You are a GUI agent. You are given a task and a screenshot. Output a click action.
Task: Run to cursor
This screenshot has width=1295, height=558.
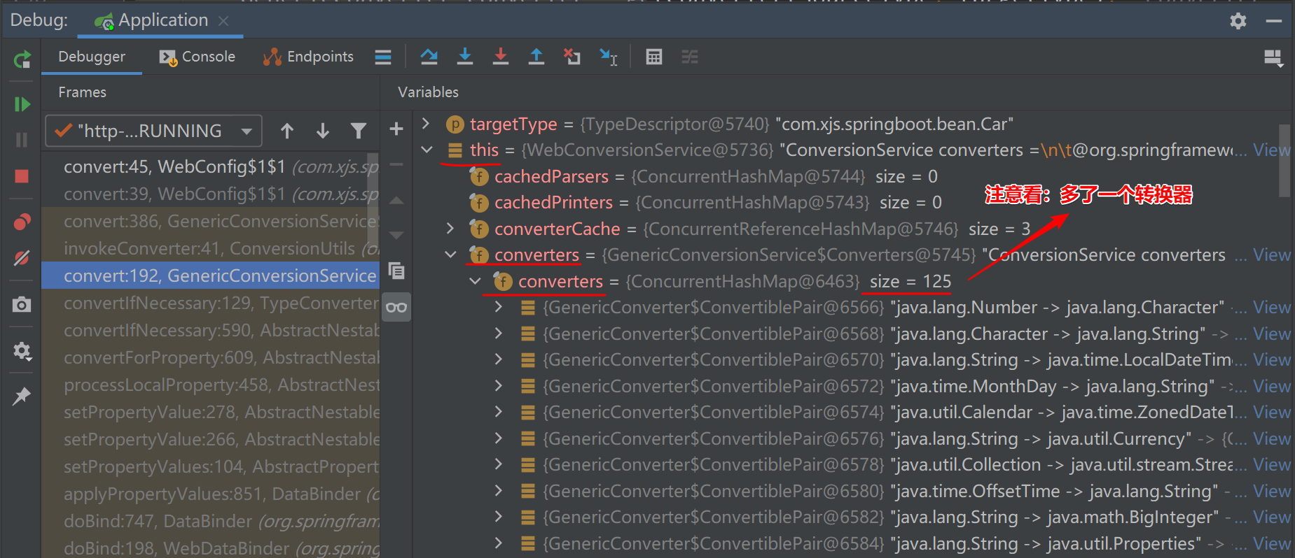coord(608,57)
